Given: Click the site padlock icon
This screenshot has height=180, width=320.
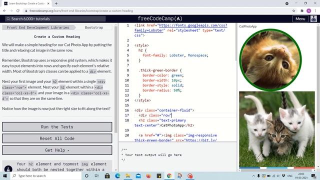Looking at the screenshot, I should [x=26, y=11].
